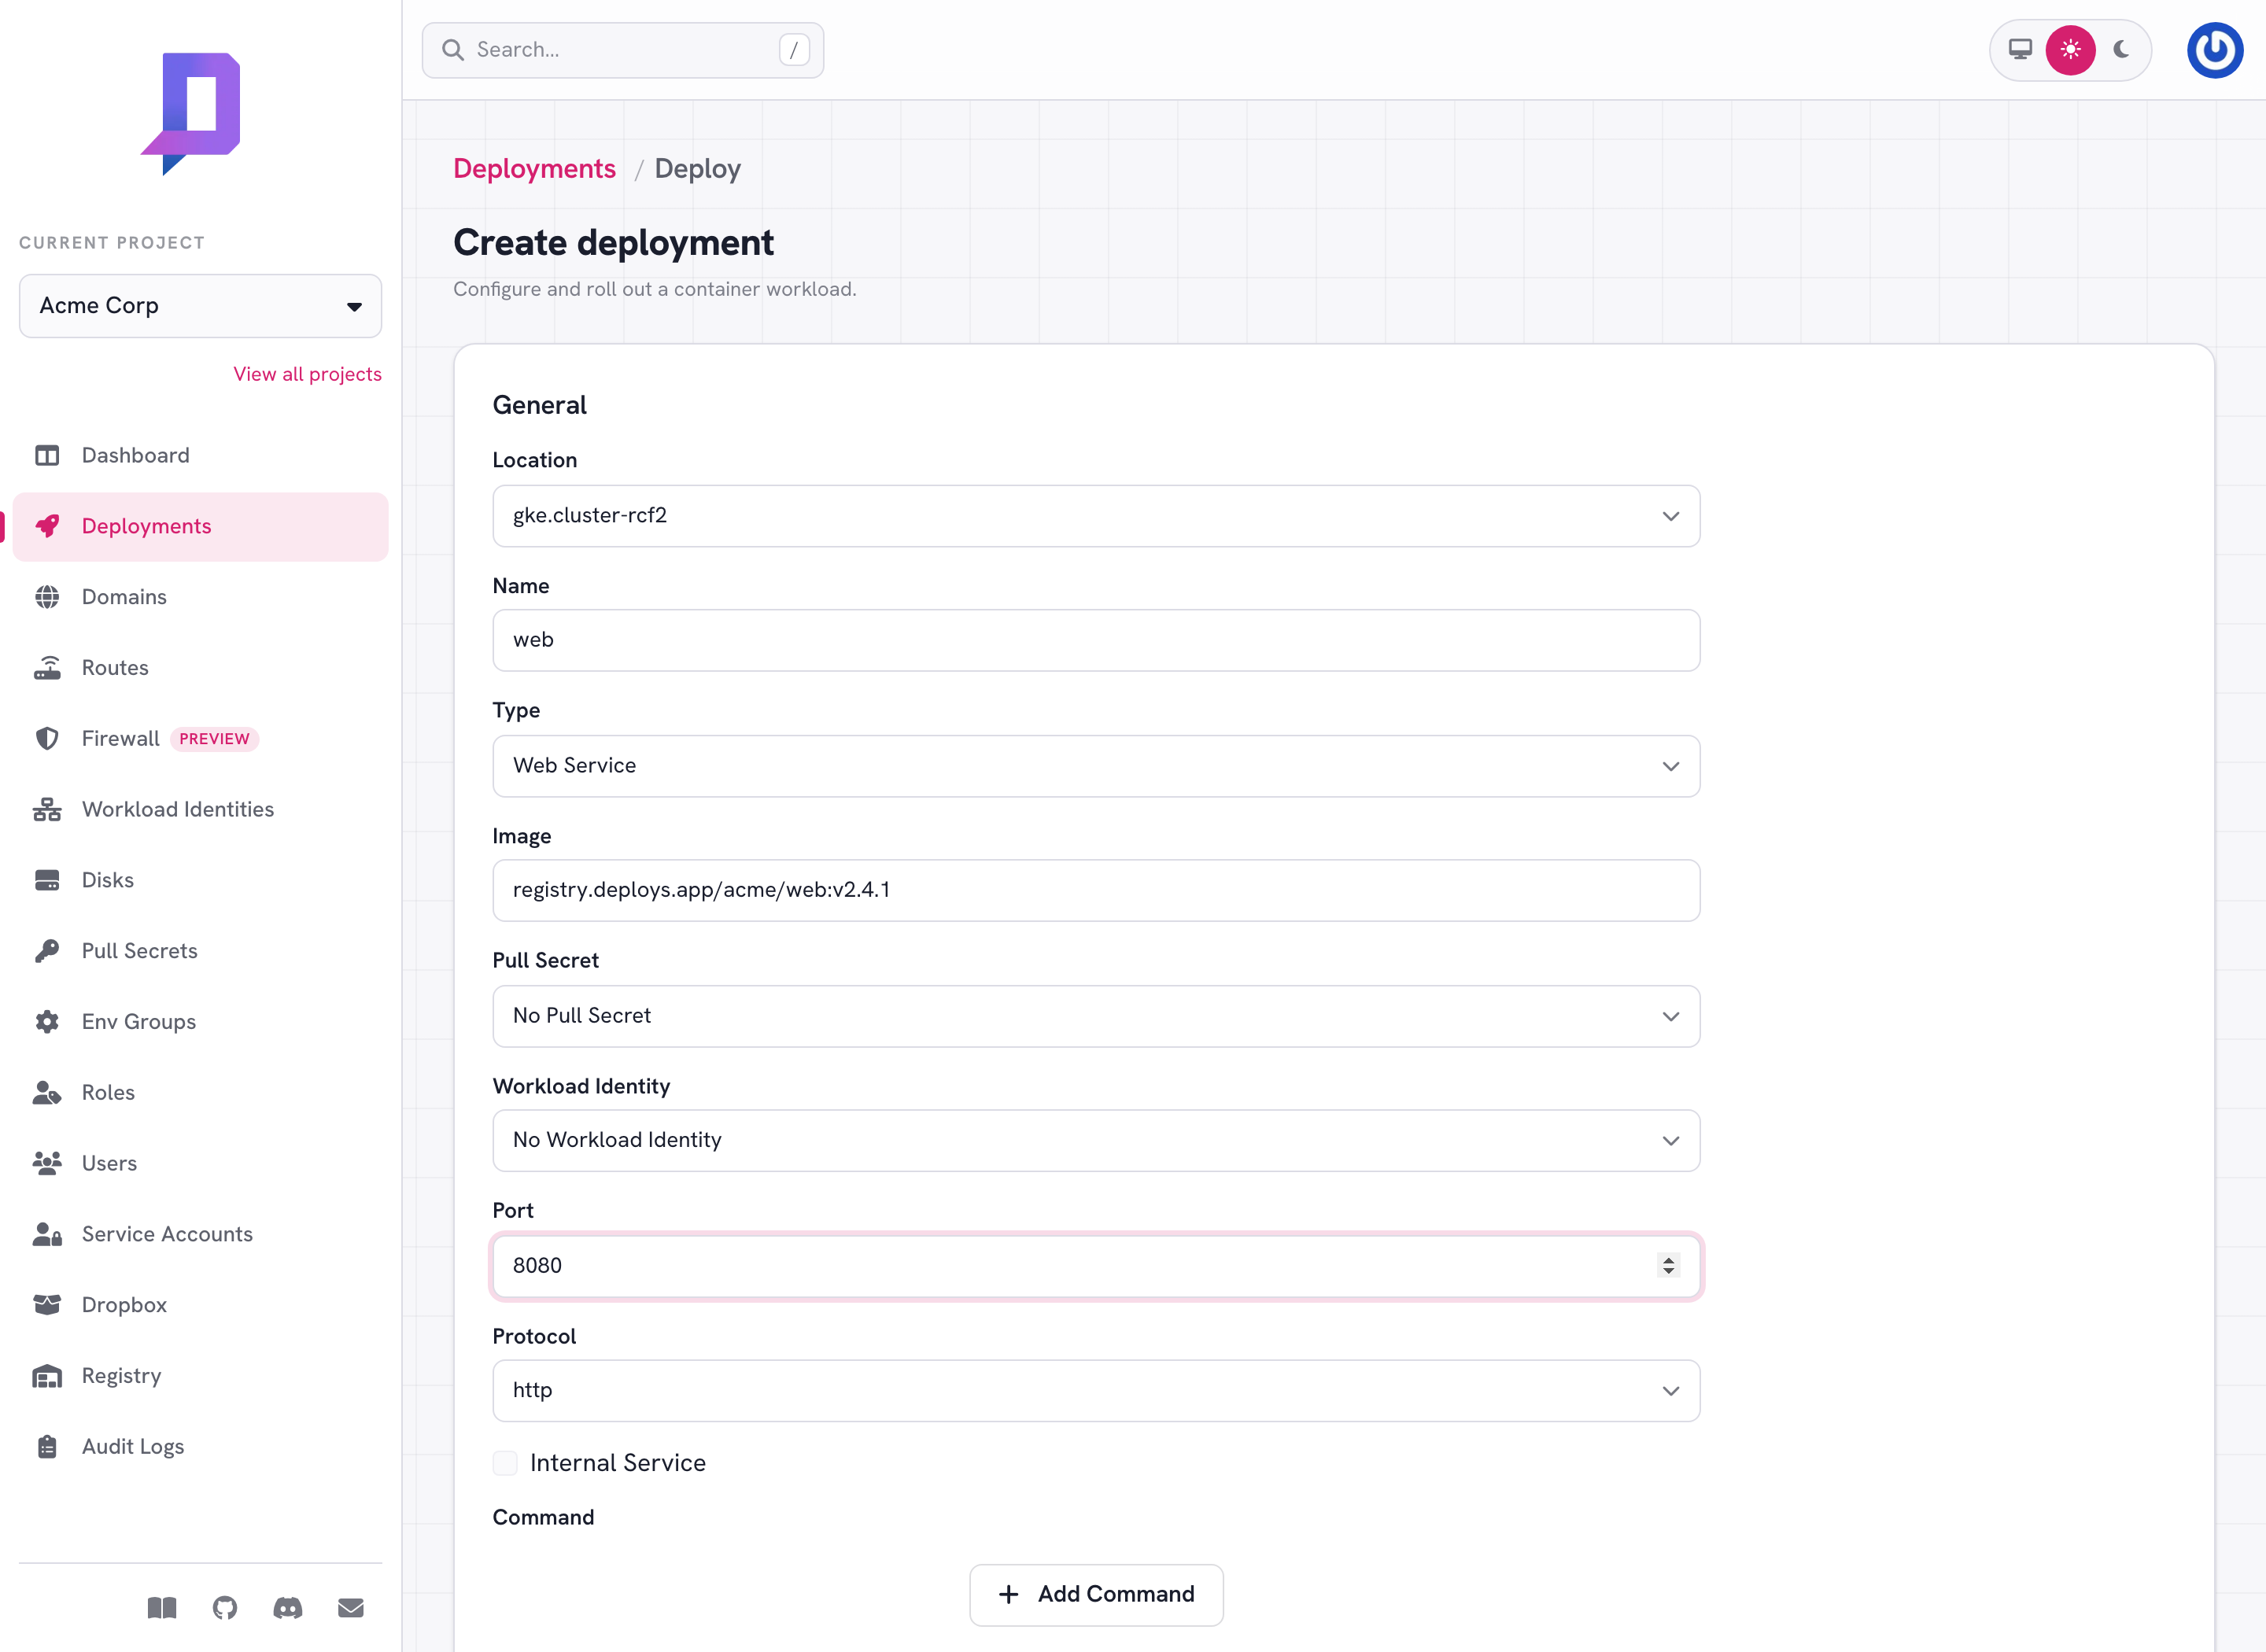Click the Image field with registry path
Image resolution: width=2266 pixels, height=1652 pixels.
tap(1096, 890)
